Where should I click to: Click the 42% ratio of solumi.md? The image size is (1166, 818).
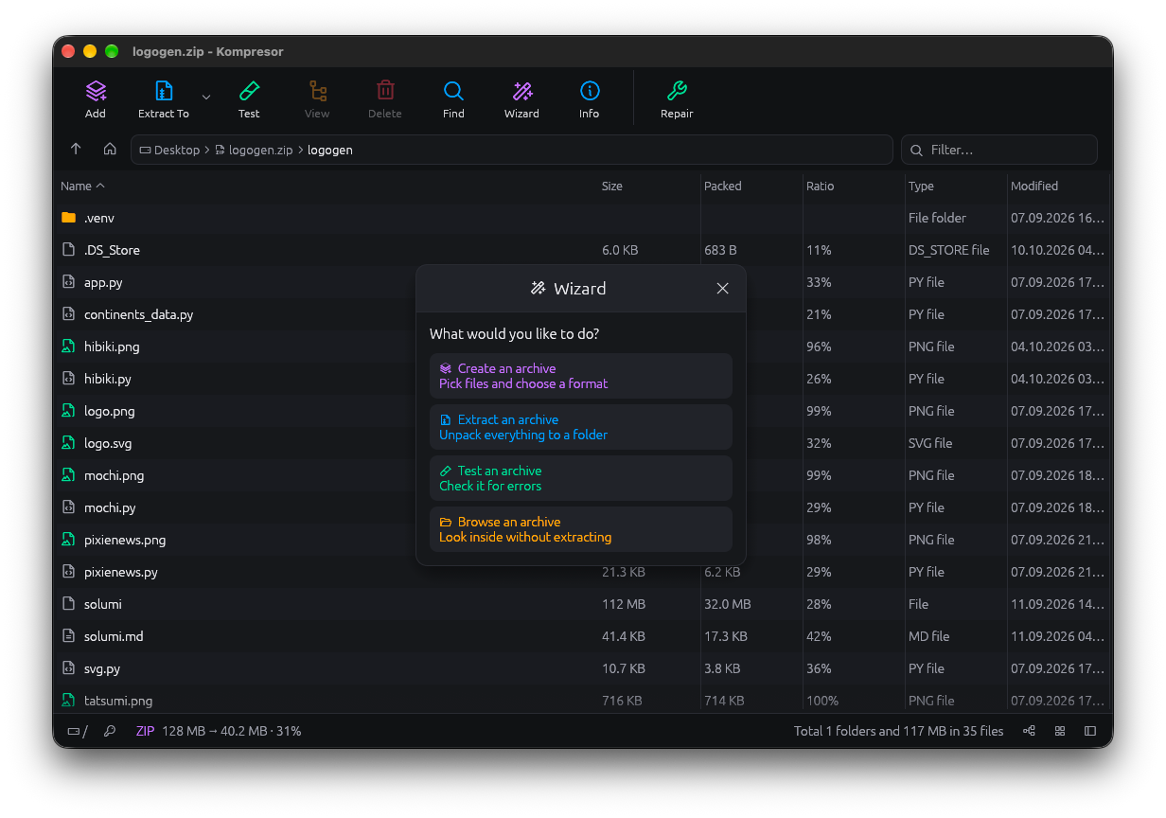coord(819,636)
